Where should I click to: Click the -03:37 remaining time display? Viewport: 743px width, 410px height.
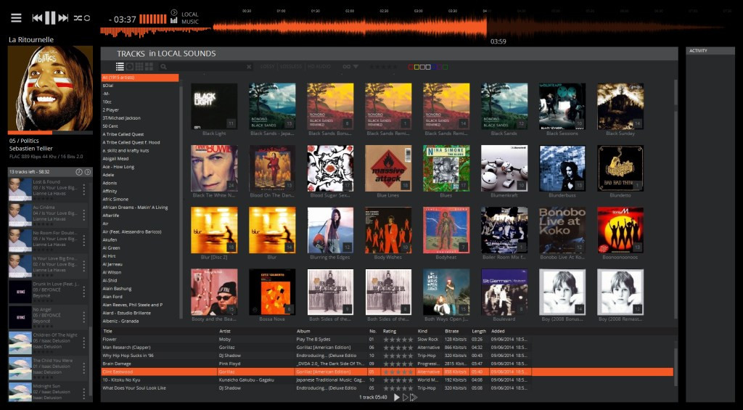click(122, 20)
